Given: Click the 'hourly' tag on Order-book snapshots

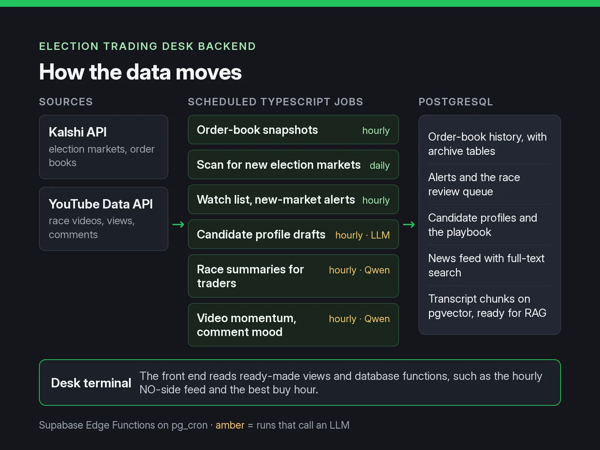Looking at the screenshot, I should [x=376, y=130].
